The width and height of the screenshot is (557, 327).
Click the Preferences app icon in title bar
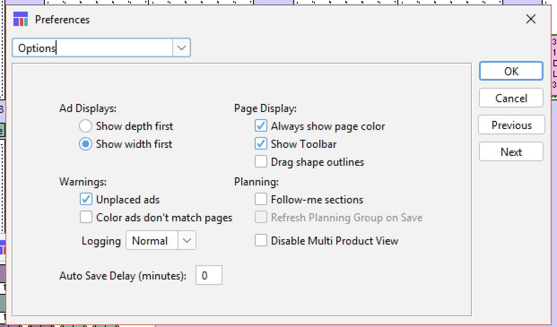coord(21,20)
